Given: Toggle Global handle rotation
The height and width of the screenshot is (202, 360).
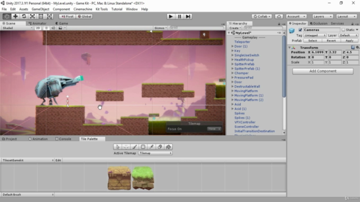Looking at the screenshot, I should point(84,16).
